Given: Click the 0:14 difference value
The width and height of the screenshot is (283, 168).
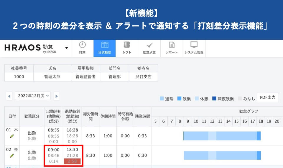Looking at the screenshot, I should tap(54, 161).
